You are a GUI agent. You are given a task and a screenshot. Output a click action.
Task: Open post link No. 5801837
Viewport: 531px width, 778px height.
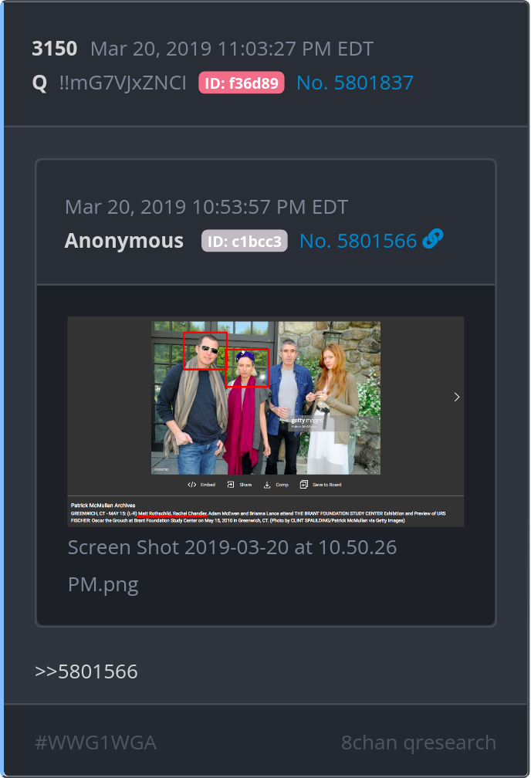(355, 83)
